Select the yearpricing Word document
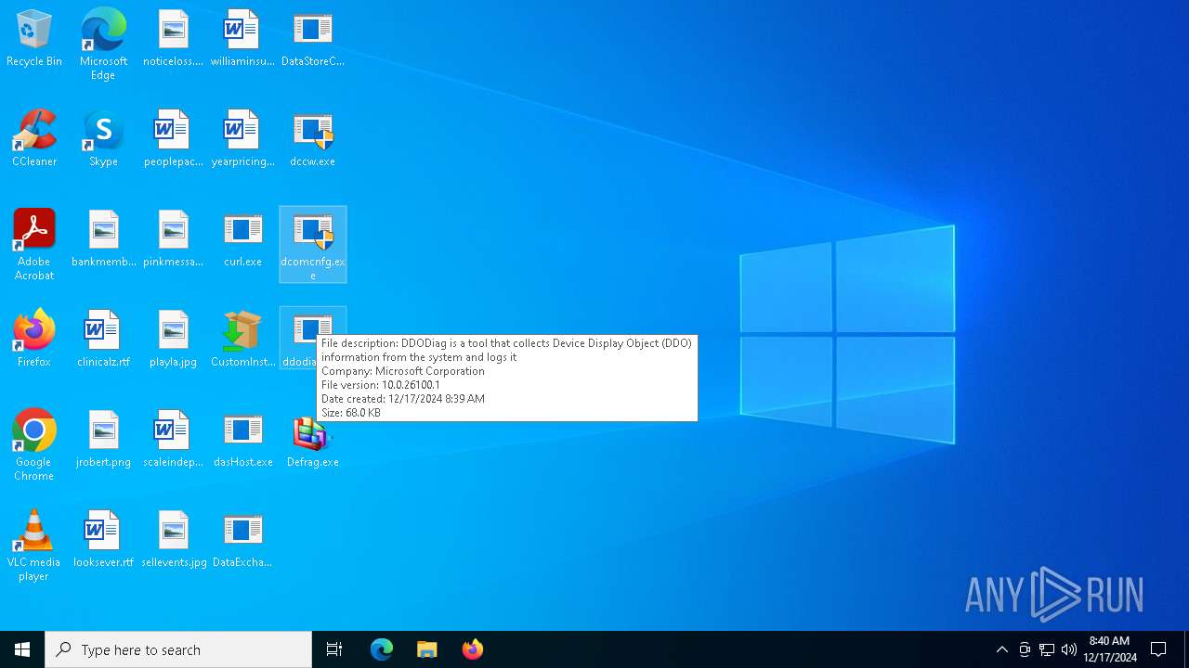1189x668 pixels. tap(242, 139)
